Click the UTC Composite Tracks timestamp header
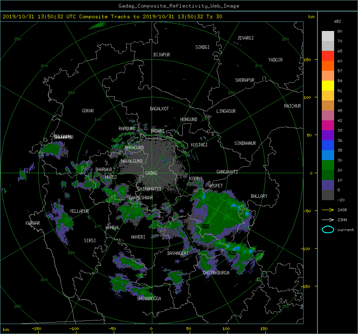This screenshot has height=334, width=358. (x=112, y=17)
